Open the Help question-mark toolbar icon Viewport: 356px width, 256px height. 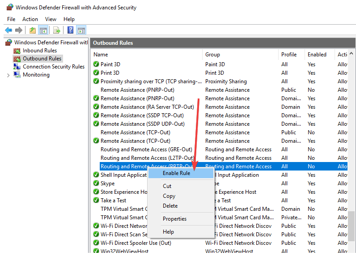coord(70,30)
